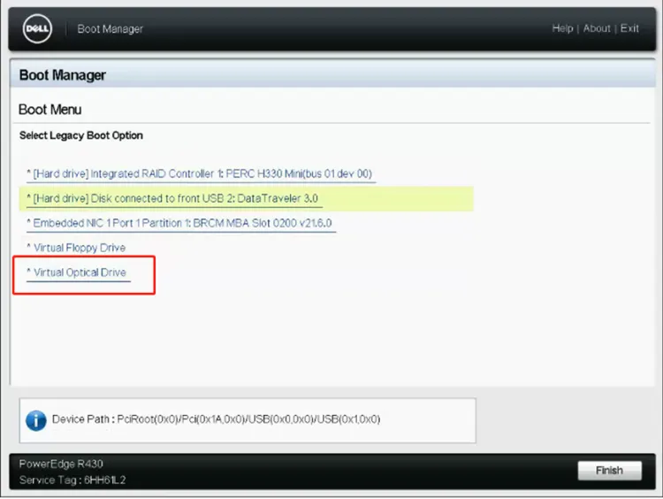Screen dimensions: 663x499
Task: Click the Device Path text
Action: [216, 419]
